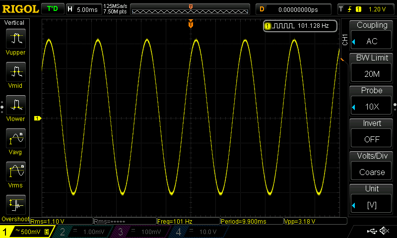
Task: Click the trigger level 1.20 V readout
Action: coord(377,9)
